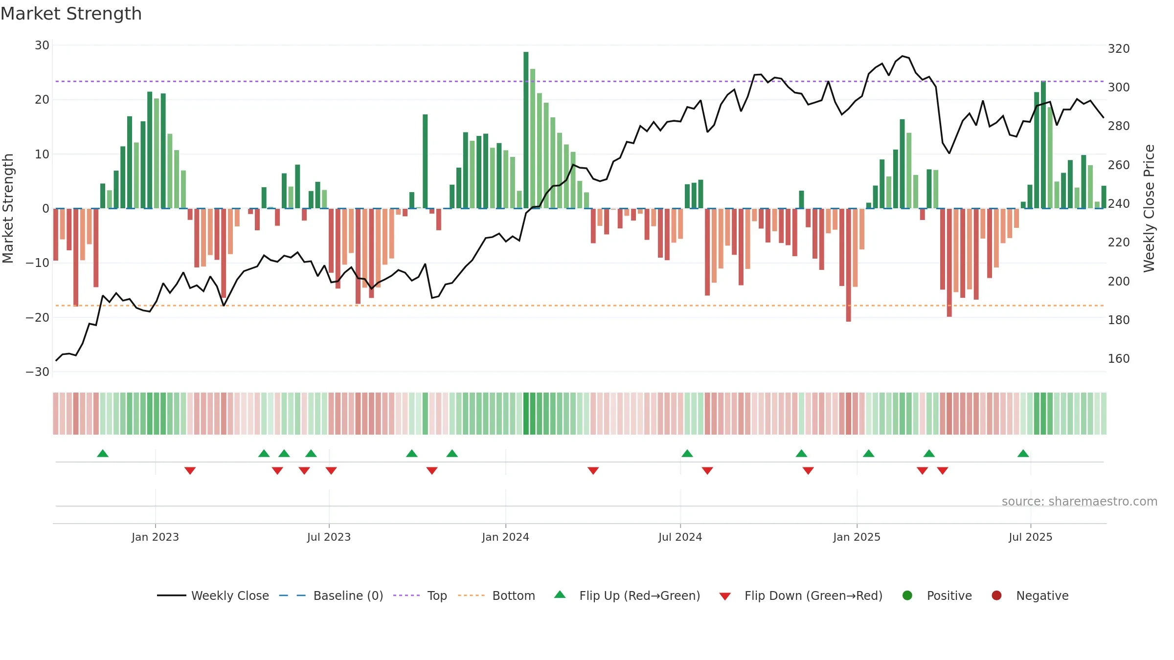Screen dimensions: 1174x660
Task: Click the red flip-down marker at Jul 2023
Action: [331, 470]
